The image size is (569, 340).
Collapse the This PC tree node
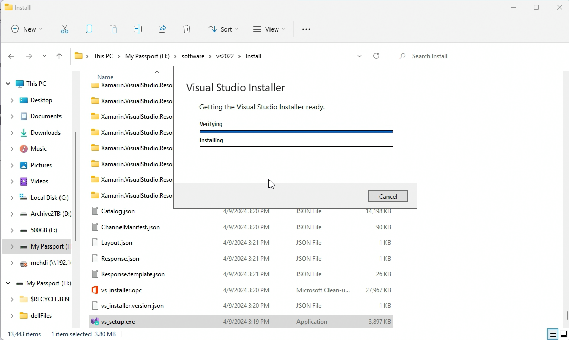pyautogui.click(x=8, y=84)
